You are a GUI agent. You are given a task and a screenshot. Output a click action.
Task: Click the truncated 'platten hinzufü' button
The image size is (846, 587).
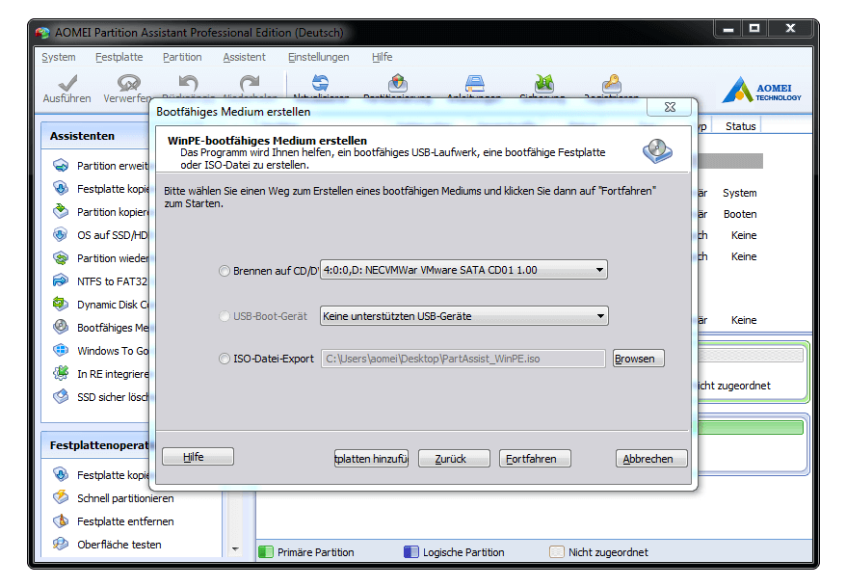(x=371, y=459)
